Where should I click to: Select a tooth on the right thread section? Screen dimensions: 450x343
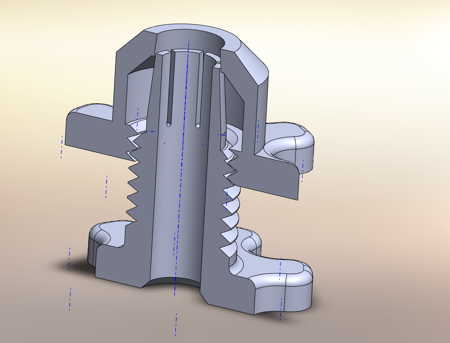tap(229, 207)
